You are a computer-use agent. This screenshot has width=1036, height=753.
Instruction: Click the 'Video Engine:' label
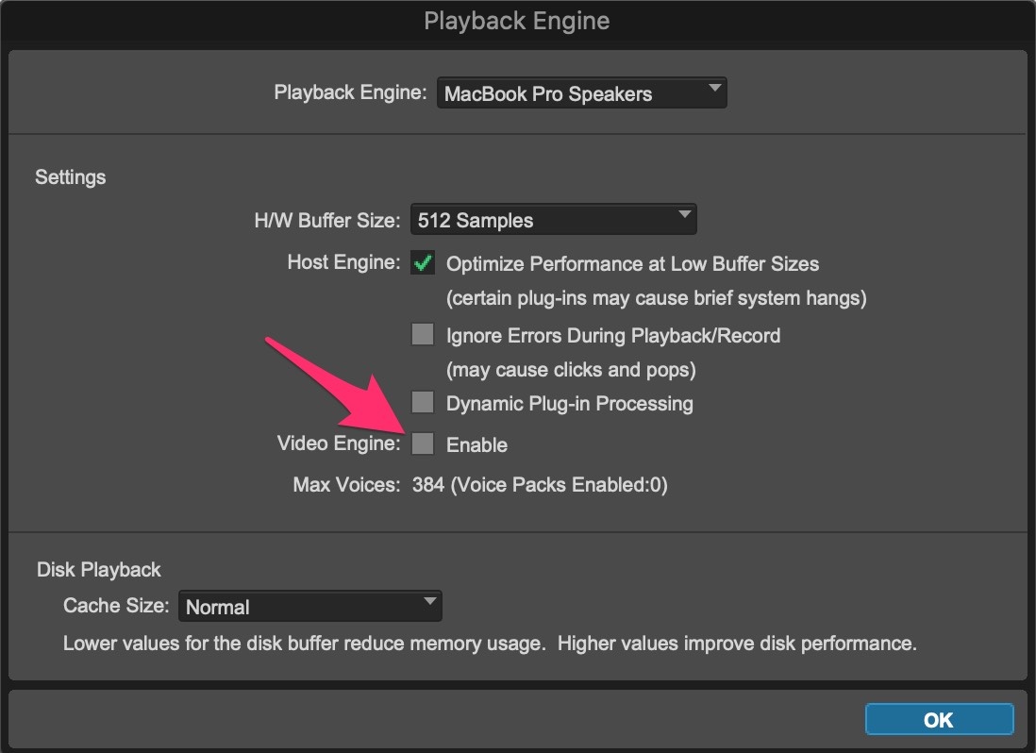coord(339,443)
